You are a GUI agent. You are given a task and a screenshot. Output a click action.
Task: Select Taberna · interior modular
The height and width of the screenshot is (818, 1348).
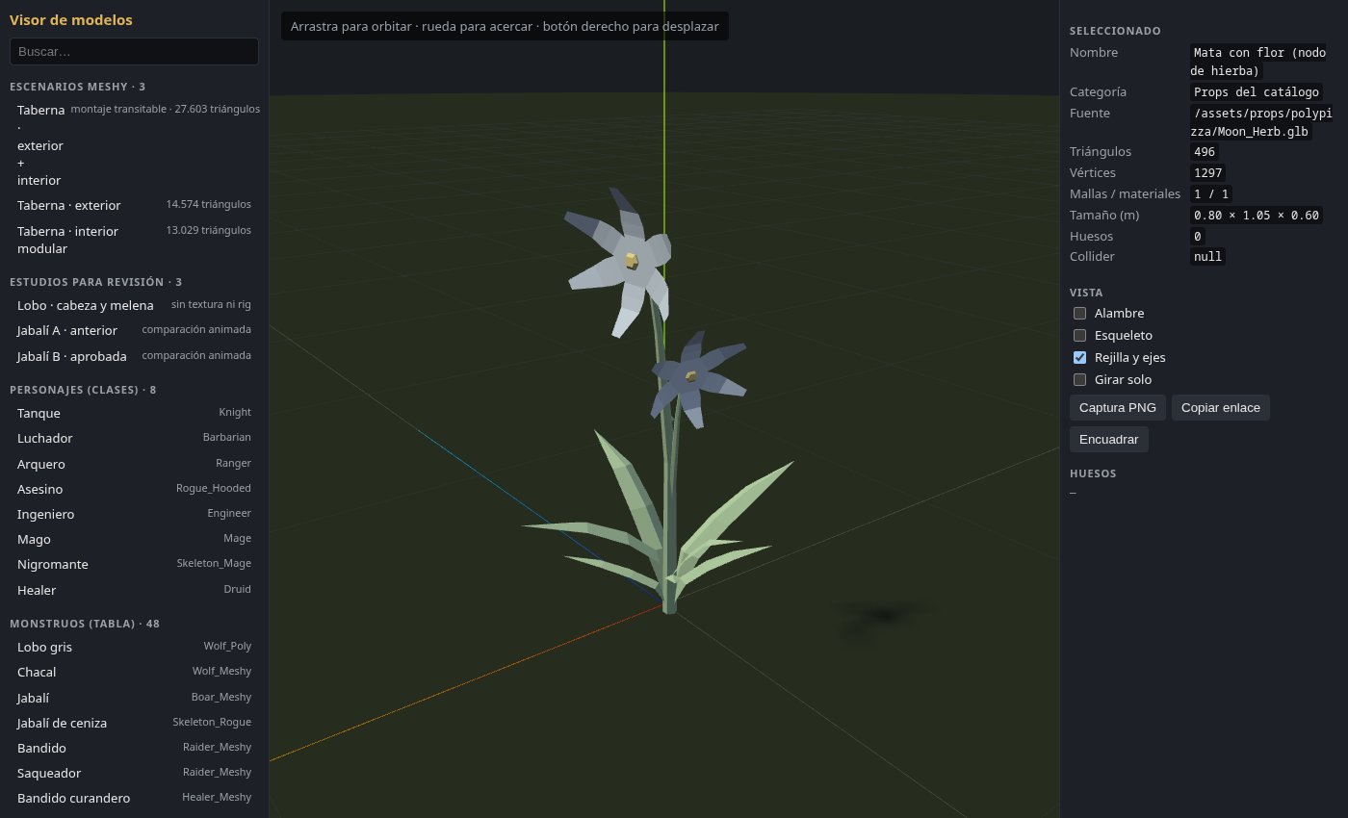click(x=134, y=240)
